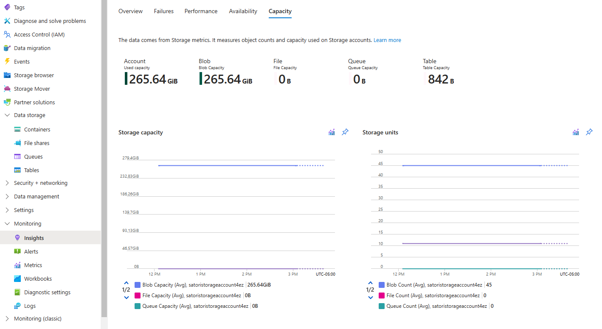The height and width of the screenshot is (329, 602).
Task: Expand the Monitoring (classic) section
Action: coord(7,318)
